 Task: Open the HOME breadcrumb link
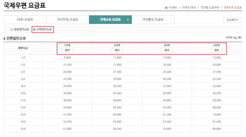[x=173, y=8]
